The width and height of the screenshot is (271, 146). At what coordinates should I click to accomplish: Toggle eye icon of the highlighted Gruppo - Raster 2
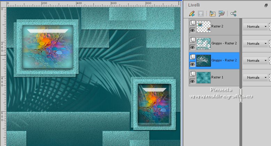[192, 65]
